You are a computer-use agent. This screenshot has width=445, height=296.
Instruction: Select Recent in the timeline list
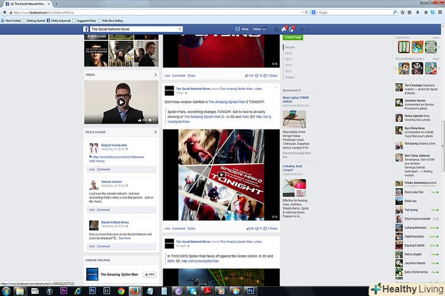pos(290,47)
